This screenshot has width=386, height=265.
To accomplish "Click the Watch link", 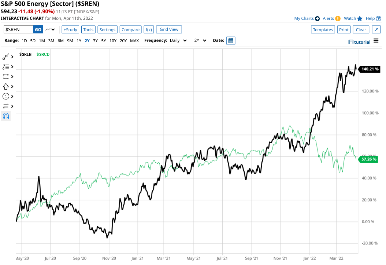I will [350, 18].
